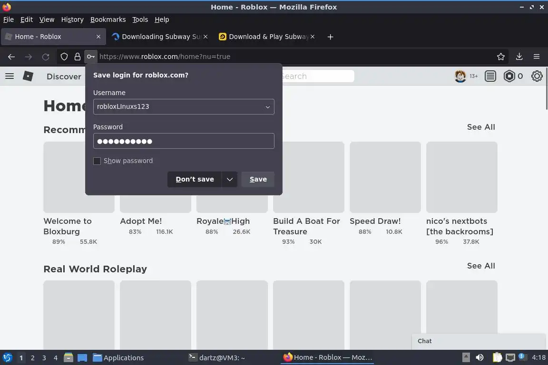
Task: Click See All beside Recommended
Action: [481, 127]
